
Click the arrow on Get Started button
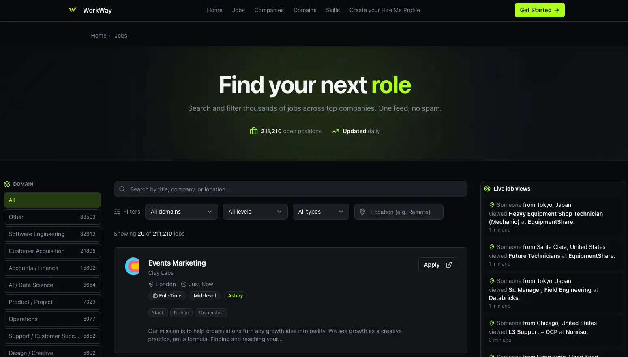pyautogui.click(x=557, y=10)
